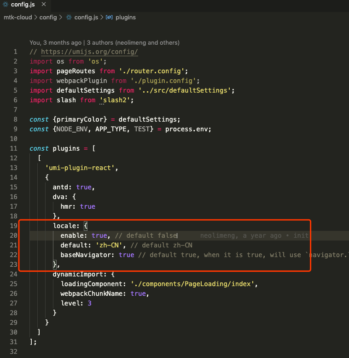Place cursor on 'umi-plugin-react' string
The image size is (349, 358).
click(x=80, y=168)
